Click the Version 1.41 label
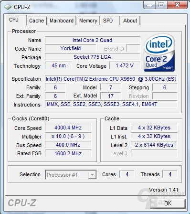Screen dimensions: 190x214 tap(163, 190)
